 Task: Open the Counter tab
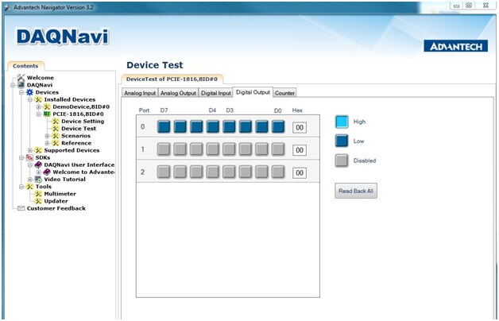284,93
